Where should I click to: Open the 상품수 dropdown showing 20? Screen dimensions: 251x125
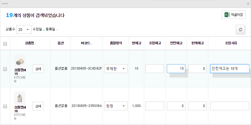pos(24,29)
